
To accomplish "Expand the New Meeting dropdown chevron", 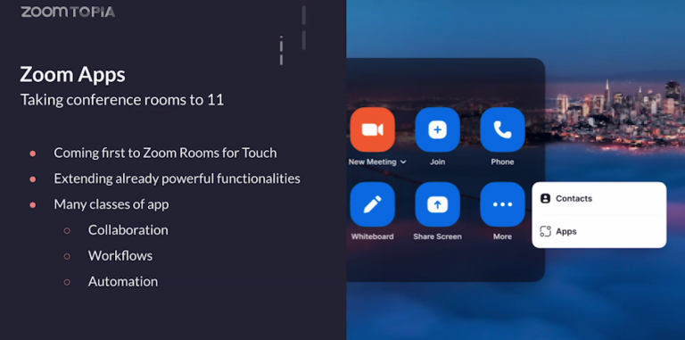I will tap(403, 162).
